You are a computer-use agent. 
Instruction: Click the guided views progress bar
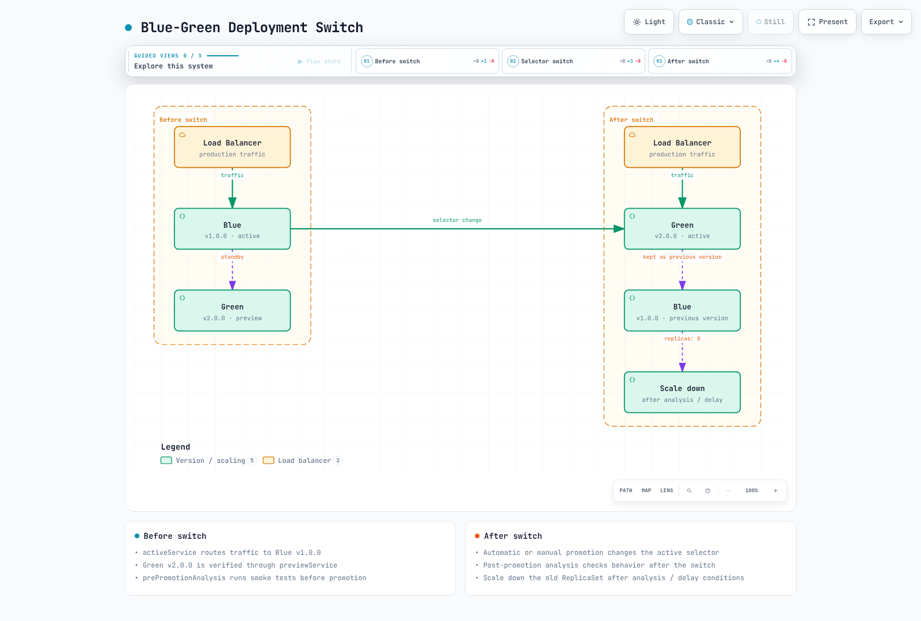223,56
